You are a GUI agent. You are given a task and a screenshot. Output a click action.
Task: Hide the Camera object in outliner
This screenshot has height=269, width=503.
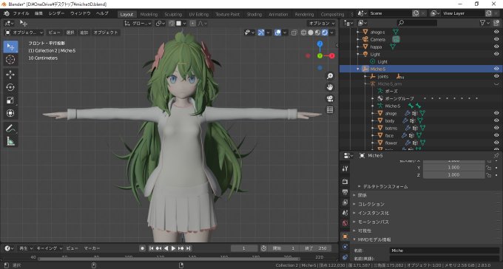(x=496, y=39)
